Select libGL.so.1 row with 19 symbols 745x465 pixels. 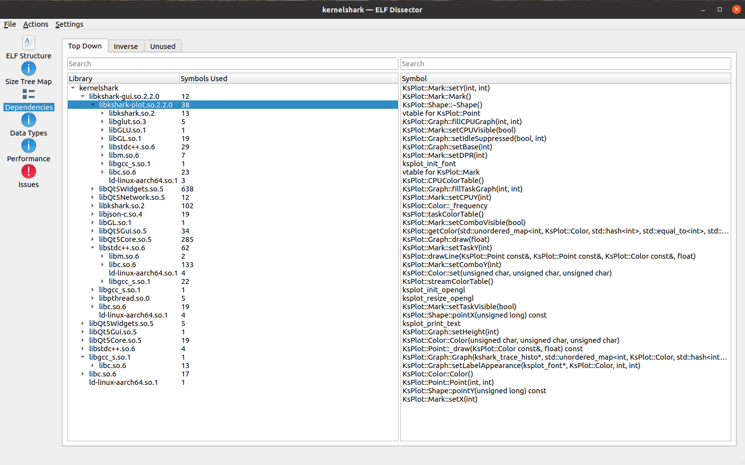click(x=233, y=139)
